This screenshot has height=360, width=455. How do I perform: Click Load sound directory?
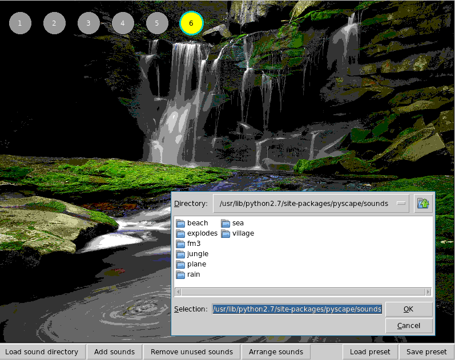click(x=42, y=352)
